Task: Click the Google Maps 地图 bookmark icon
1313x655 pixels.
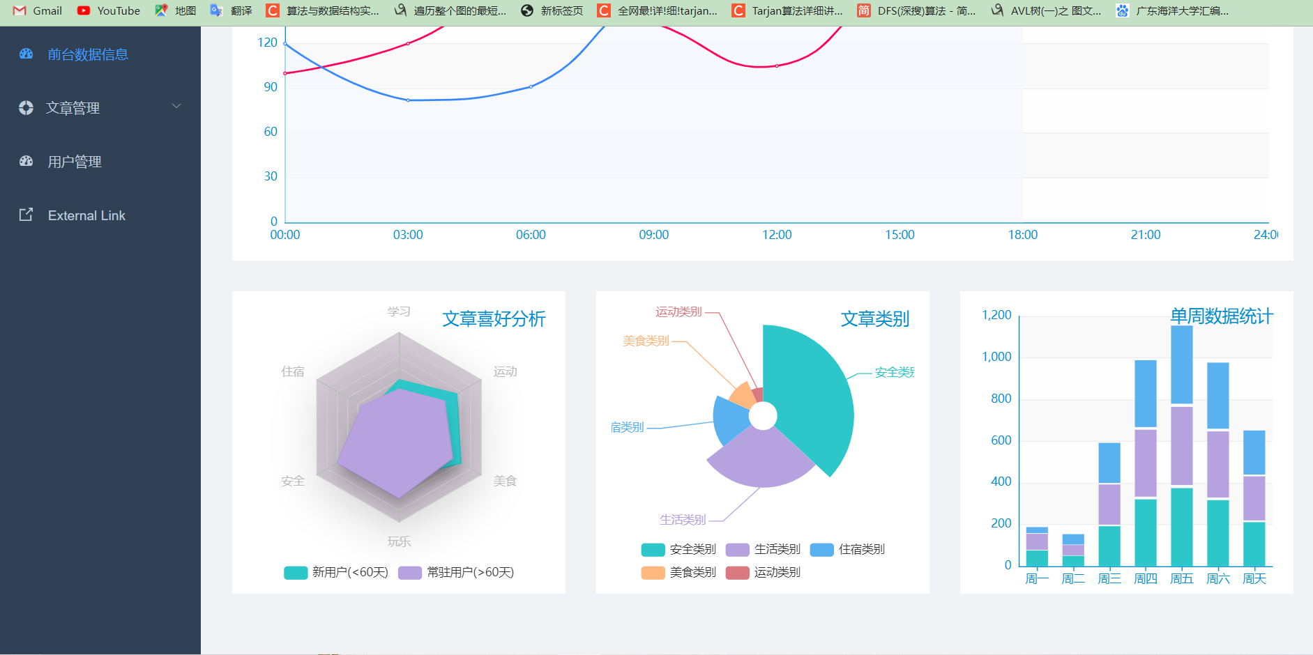Action: point(161,10)
